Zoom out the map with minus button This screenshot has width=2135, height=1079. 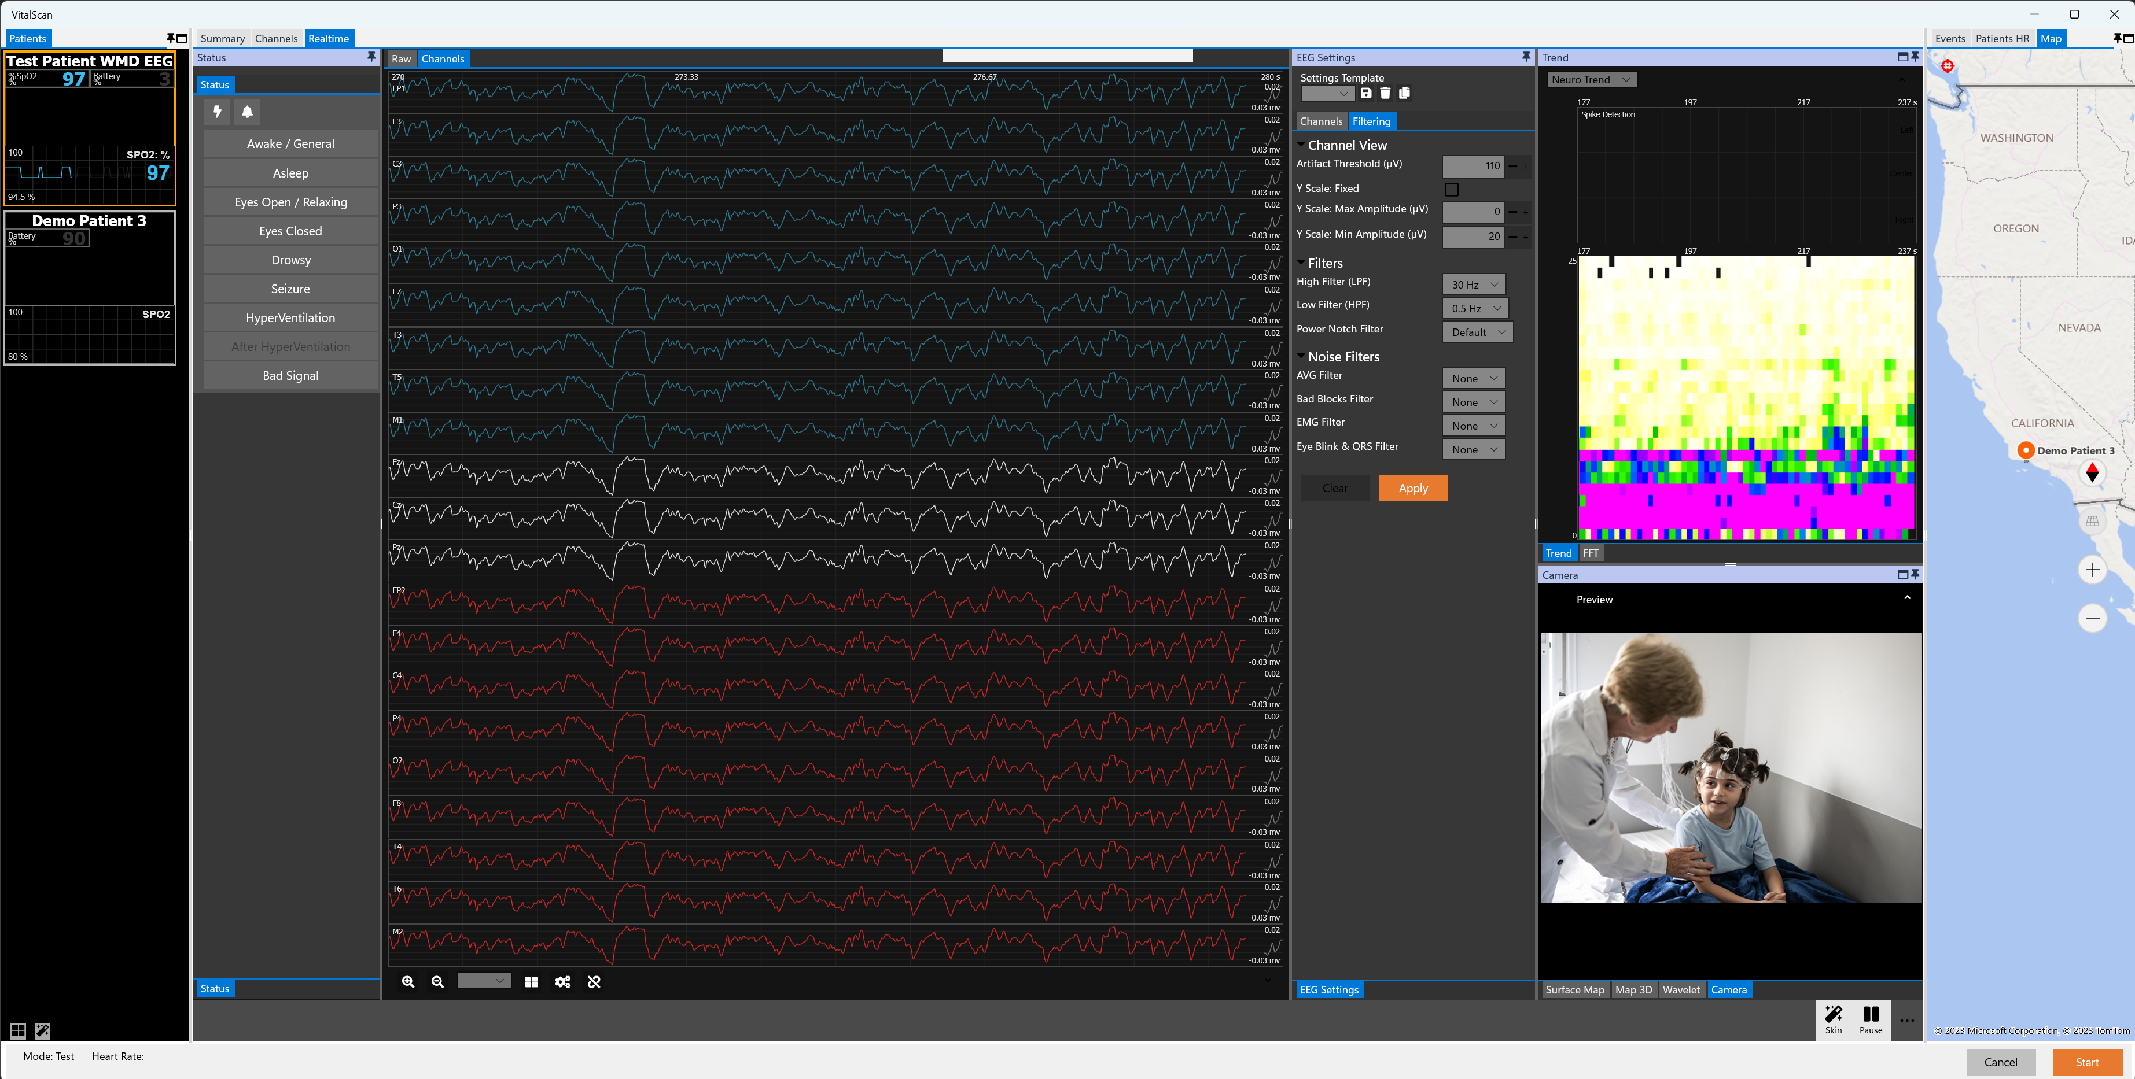pos(2093,619)
